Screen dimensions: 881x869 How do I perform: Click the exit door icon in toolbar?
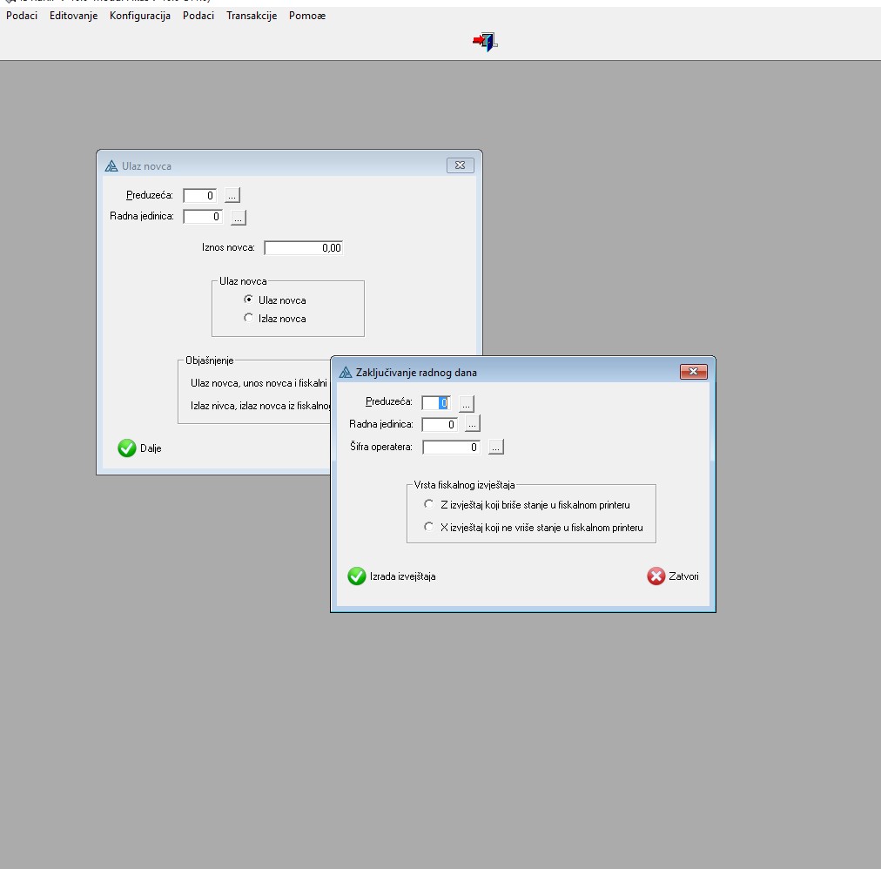coord(485,42)
